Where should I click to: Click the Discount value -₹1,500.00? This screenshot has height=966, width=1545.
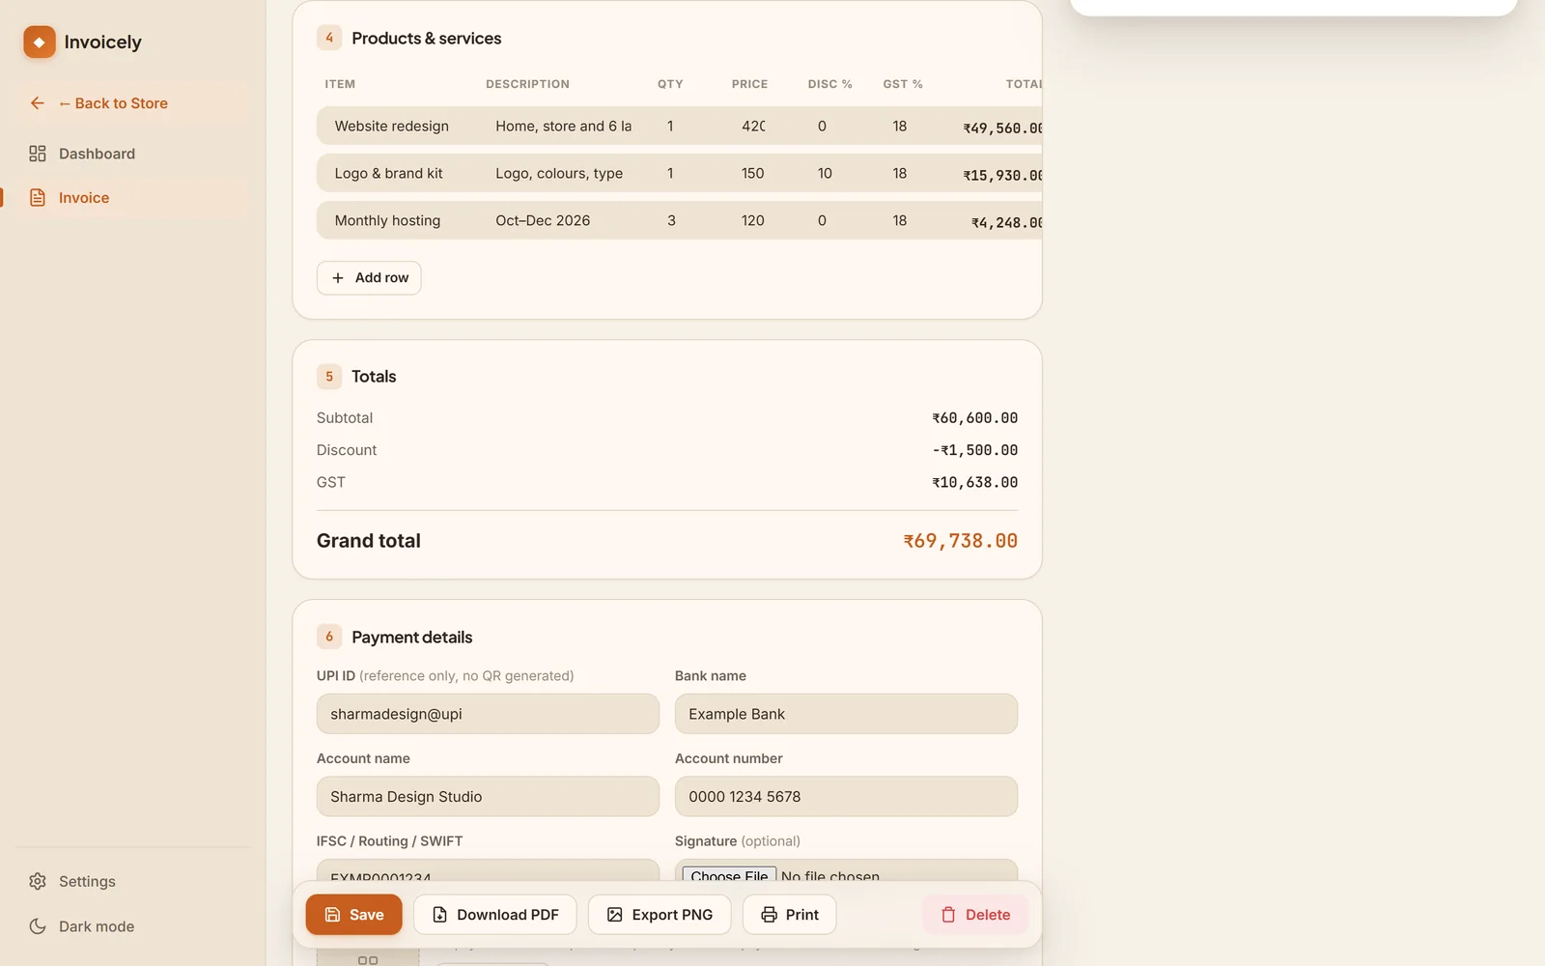click(x=974, y=450)
